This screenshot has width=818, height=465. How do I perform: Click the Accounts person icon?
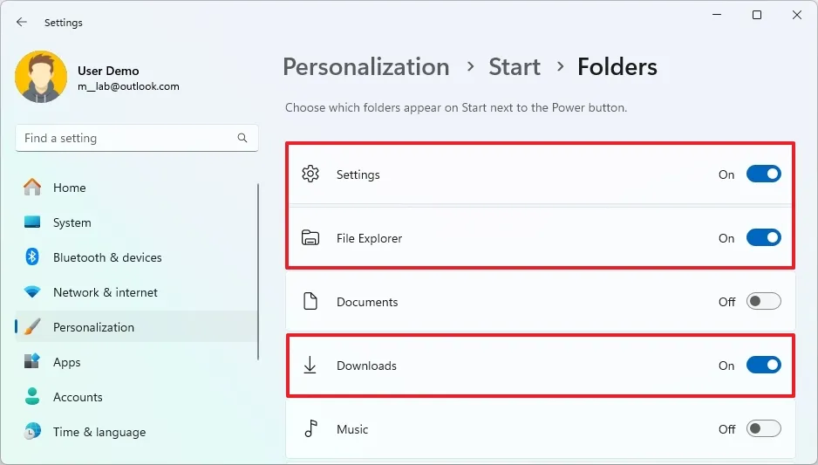pos(32,397)
